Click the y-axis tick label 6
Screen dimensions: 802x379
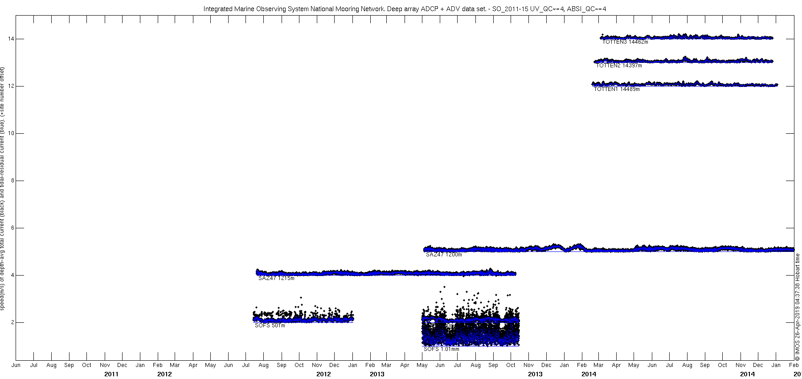[x=12, y=228]
